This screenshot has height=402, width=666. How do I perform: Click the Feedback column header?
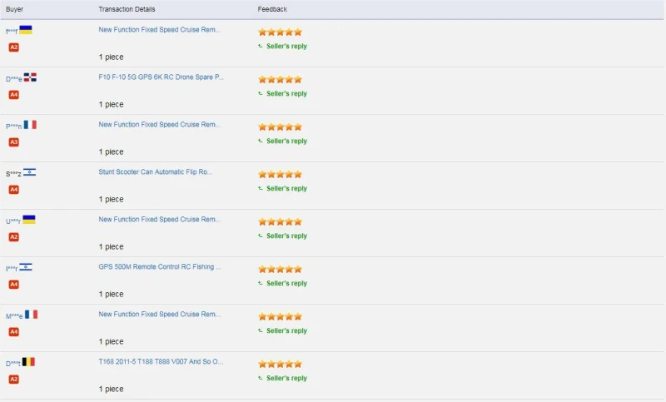coord(272,9)
